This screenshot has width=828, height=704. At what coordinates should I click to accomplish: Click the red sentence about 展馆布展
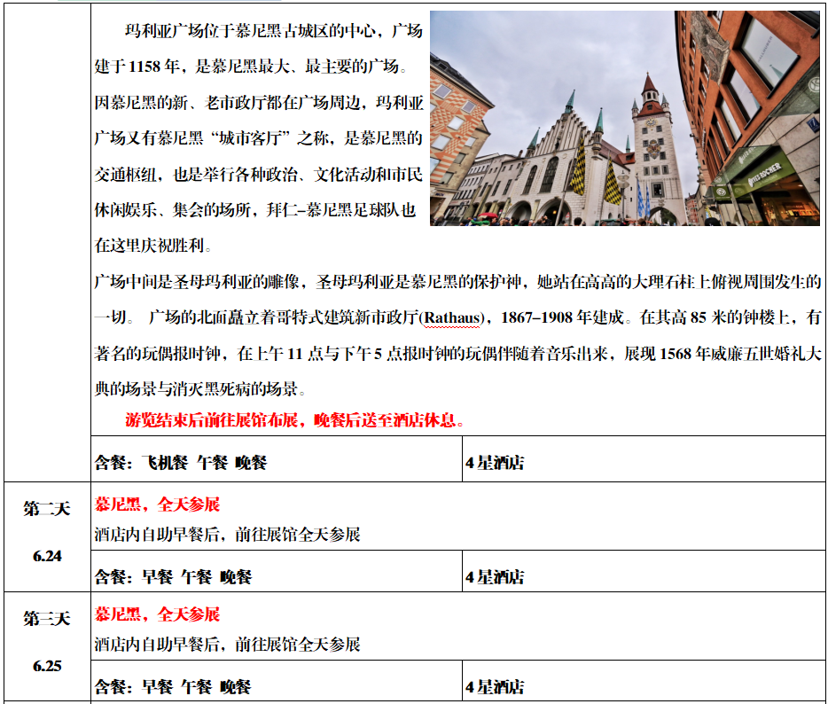[x=295, y=420]
